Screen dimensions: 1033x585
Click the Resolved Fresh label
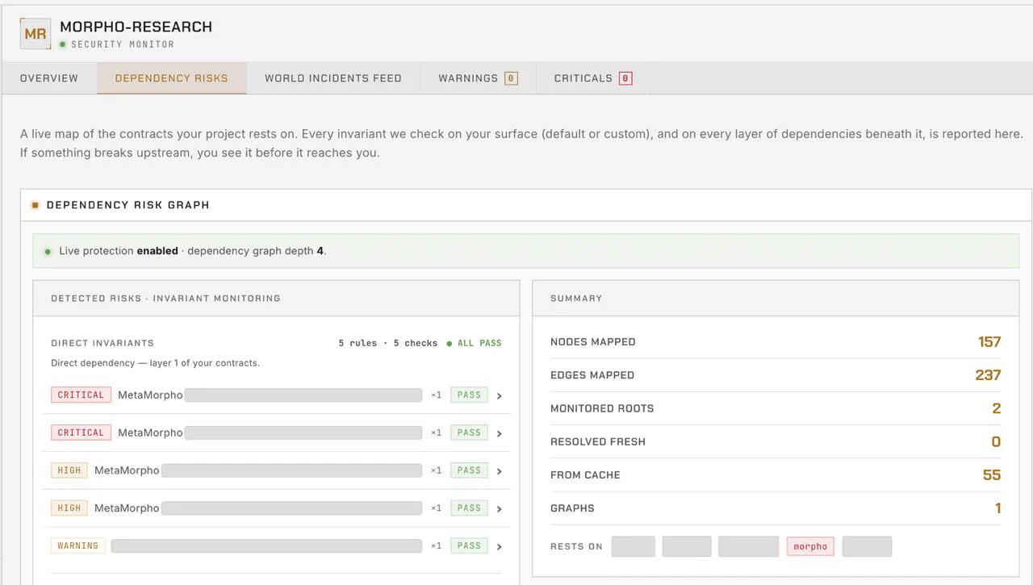[x=598, y=441]
